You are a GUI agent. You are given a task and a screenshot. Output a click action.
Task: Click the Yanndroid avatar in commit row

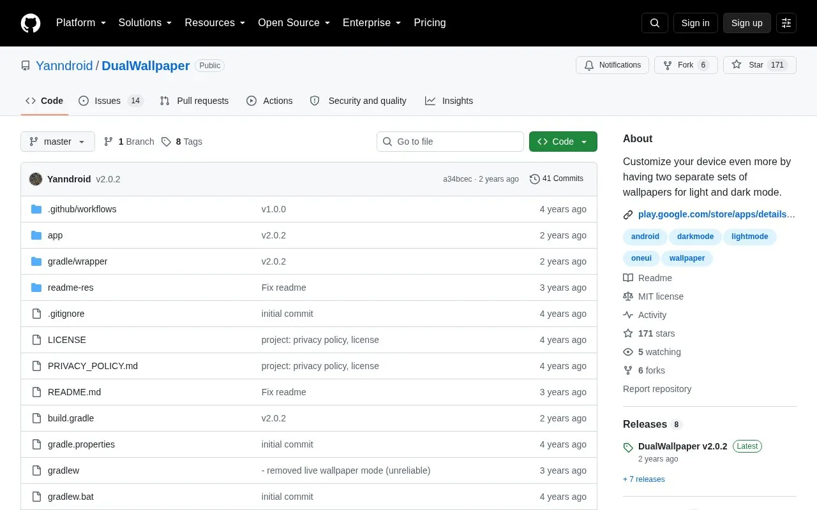(36, 179)
